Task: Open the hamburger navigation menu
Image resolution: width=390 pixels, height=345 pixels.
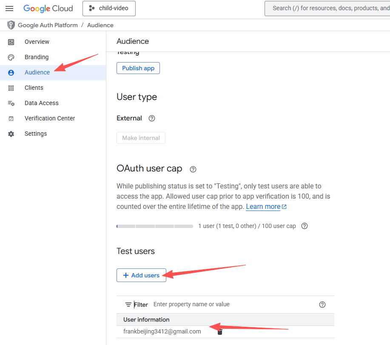Action: (x=9, y=9)
